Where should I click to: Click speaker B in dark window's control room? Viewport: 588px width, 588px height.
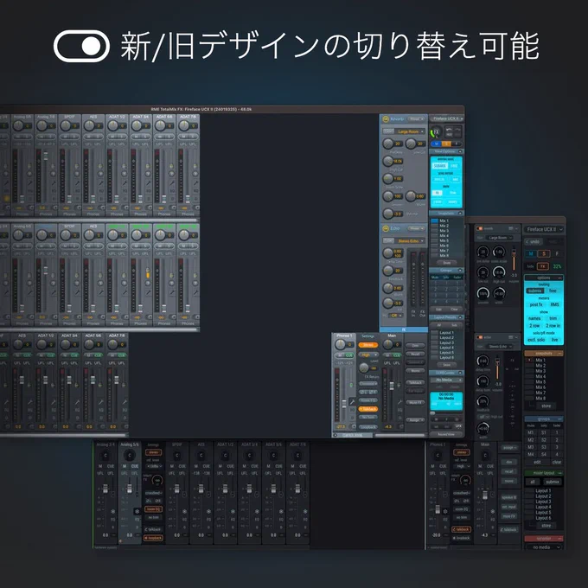coord(509,497)
